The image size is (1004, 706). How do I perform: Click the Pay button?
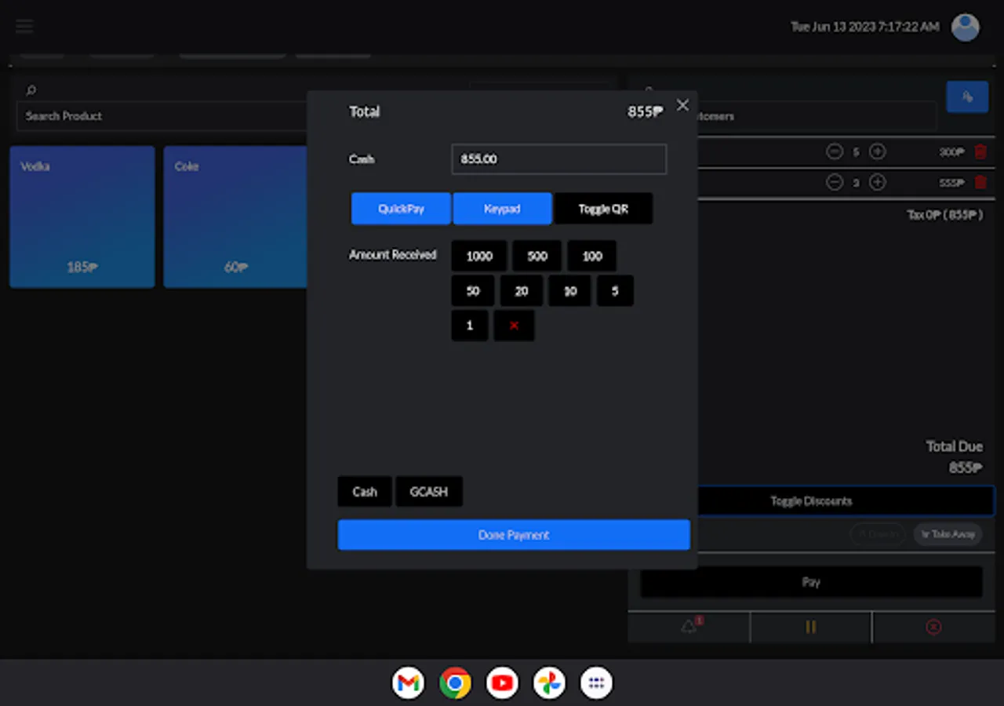click(811, 582)
